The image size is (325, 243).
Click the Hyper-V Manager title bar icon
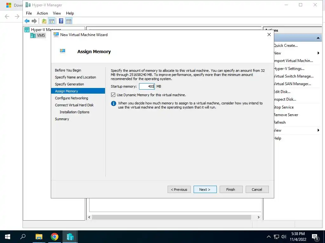click(x=28, y=5)
